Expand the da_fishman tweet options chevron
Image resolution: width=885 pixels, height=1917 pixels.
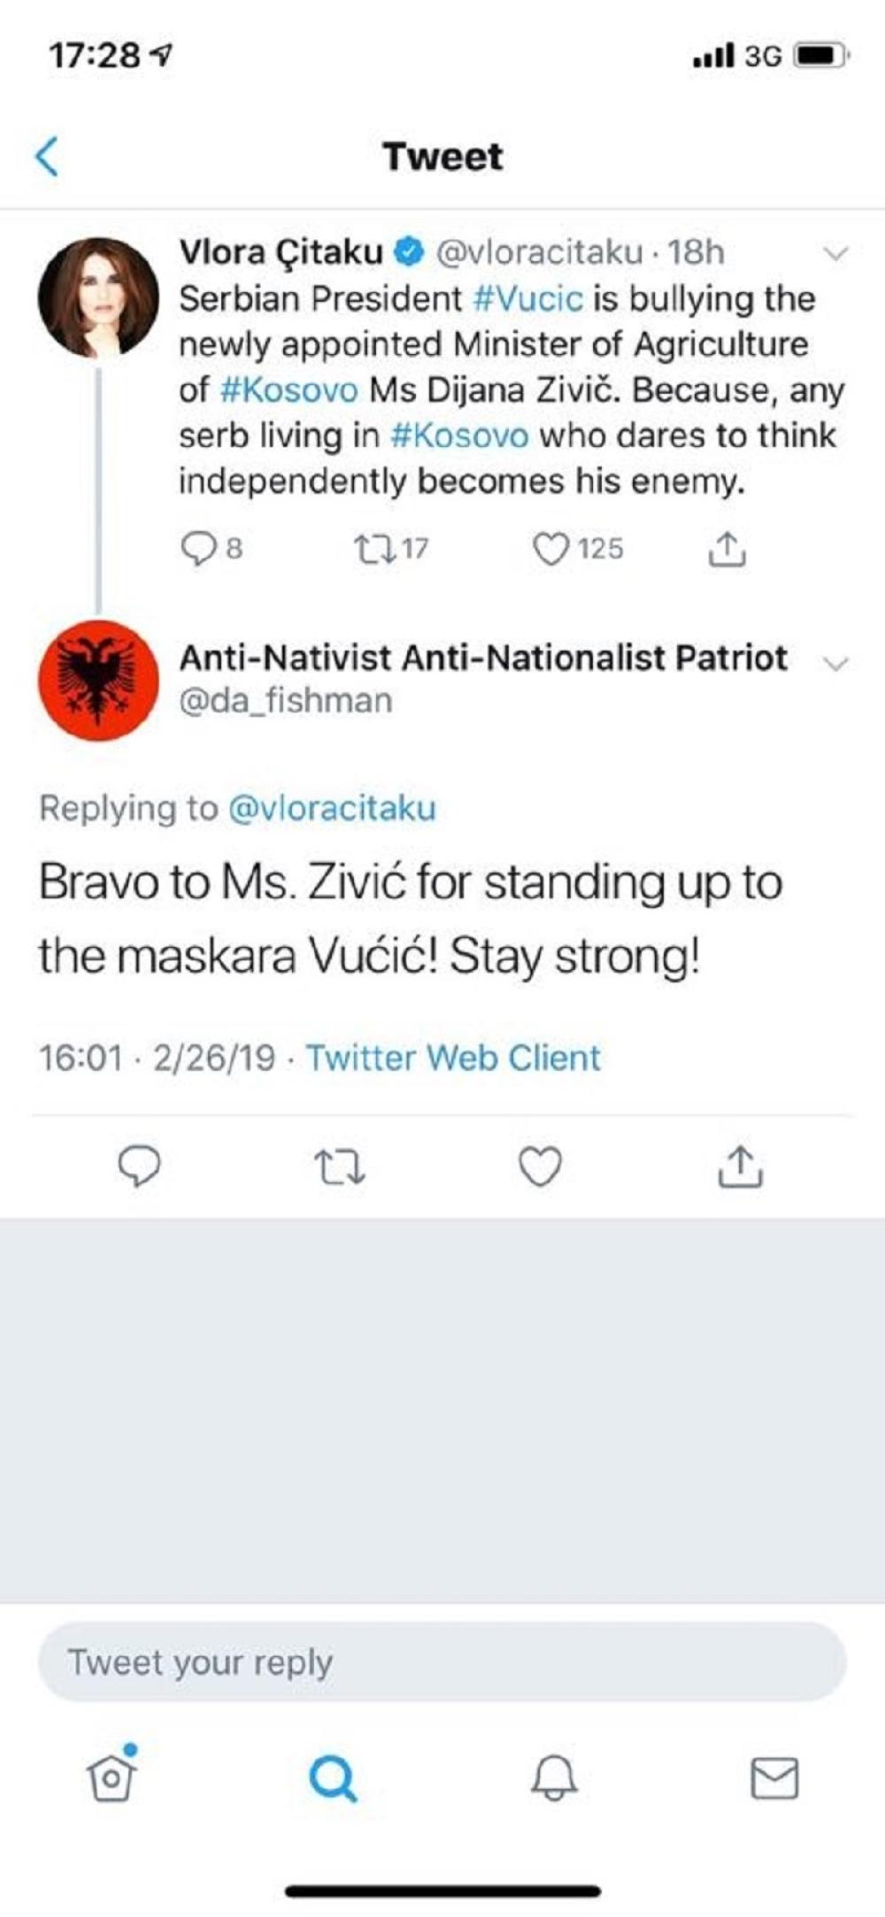pos(835,663)
